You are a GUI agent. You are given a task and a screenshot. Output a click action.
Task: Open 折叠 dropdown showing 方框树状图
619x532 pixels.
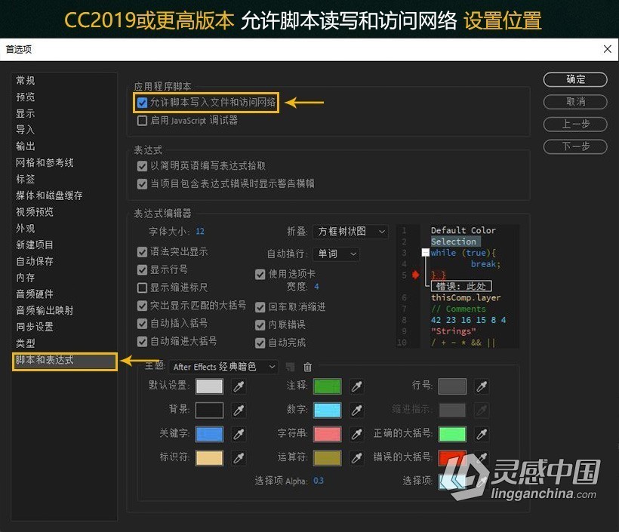pyautogui.click(x=350, y=231)
